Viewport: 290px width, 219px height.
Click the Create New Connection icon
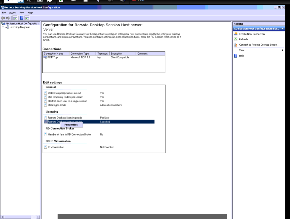236,34
